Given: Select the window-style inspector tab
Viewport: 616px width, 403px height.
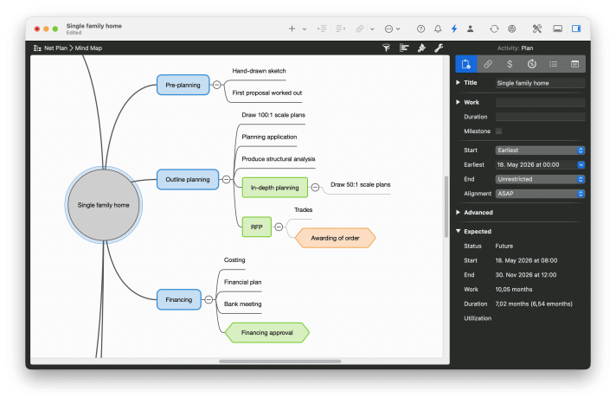Looking at the screenshot, I should tap(574, 64).
